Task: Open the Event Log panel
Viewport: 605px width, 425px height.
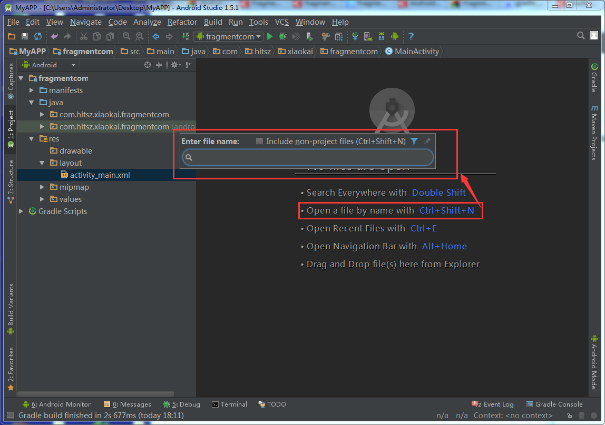Action: coord(493,404)
